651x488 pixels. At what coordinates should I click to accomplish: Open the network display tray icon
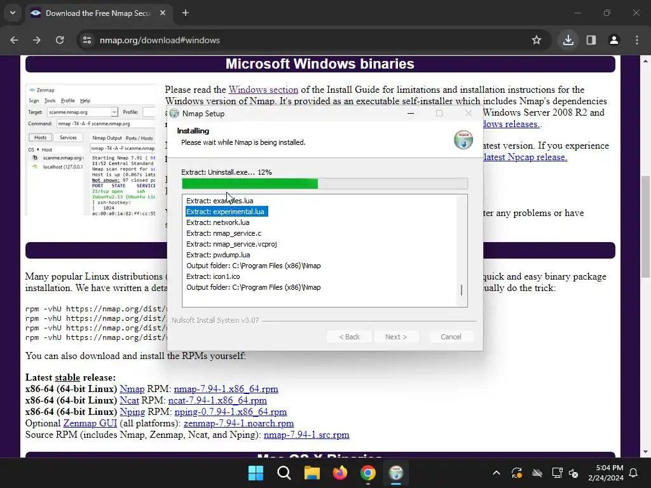tap(557, 473)
